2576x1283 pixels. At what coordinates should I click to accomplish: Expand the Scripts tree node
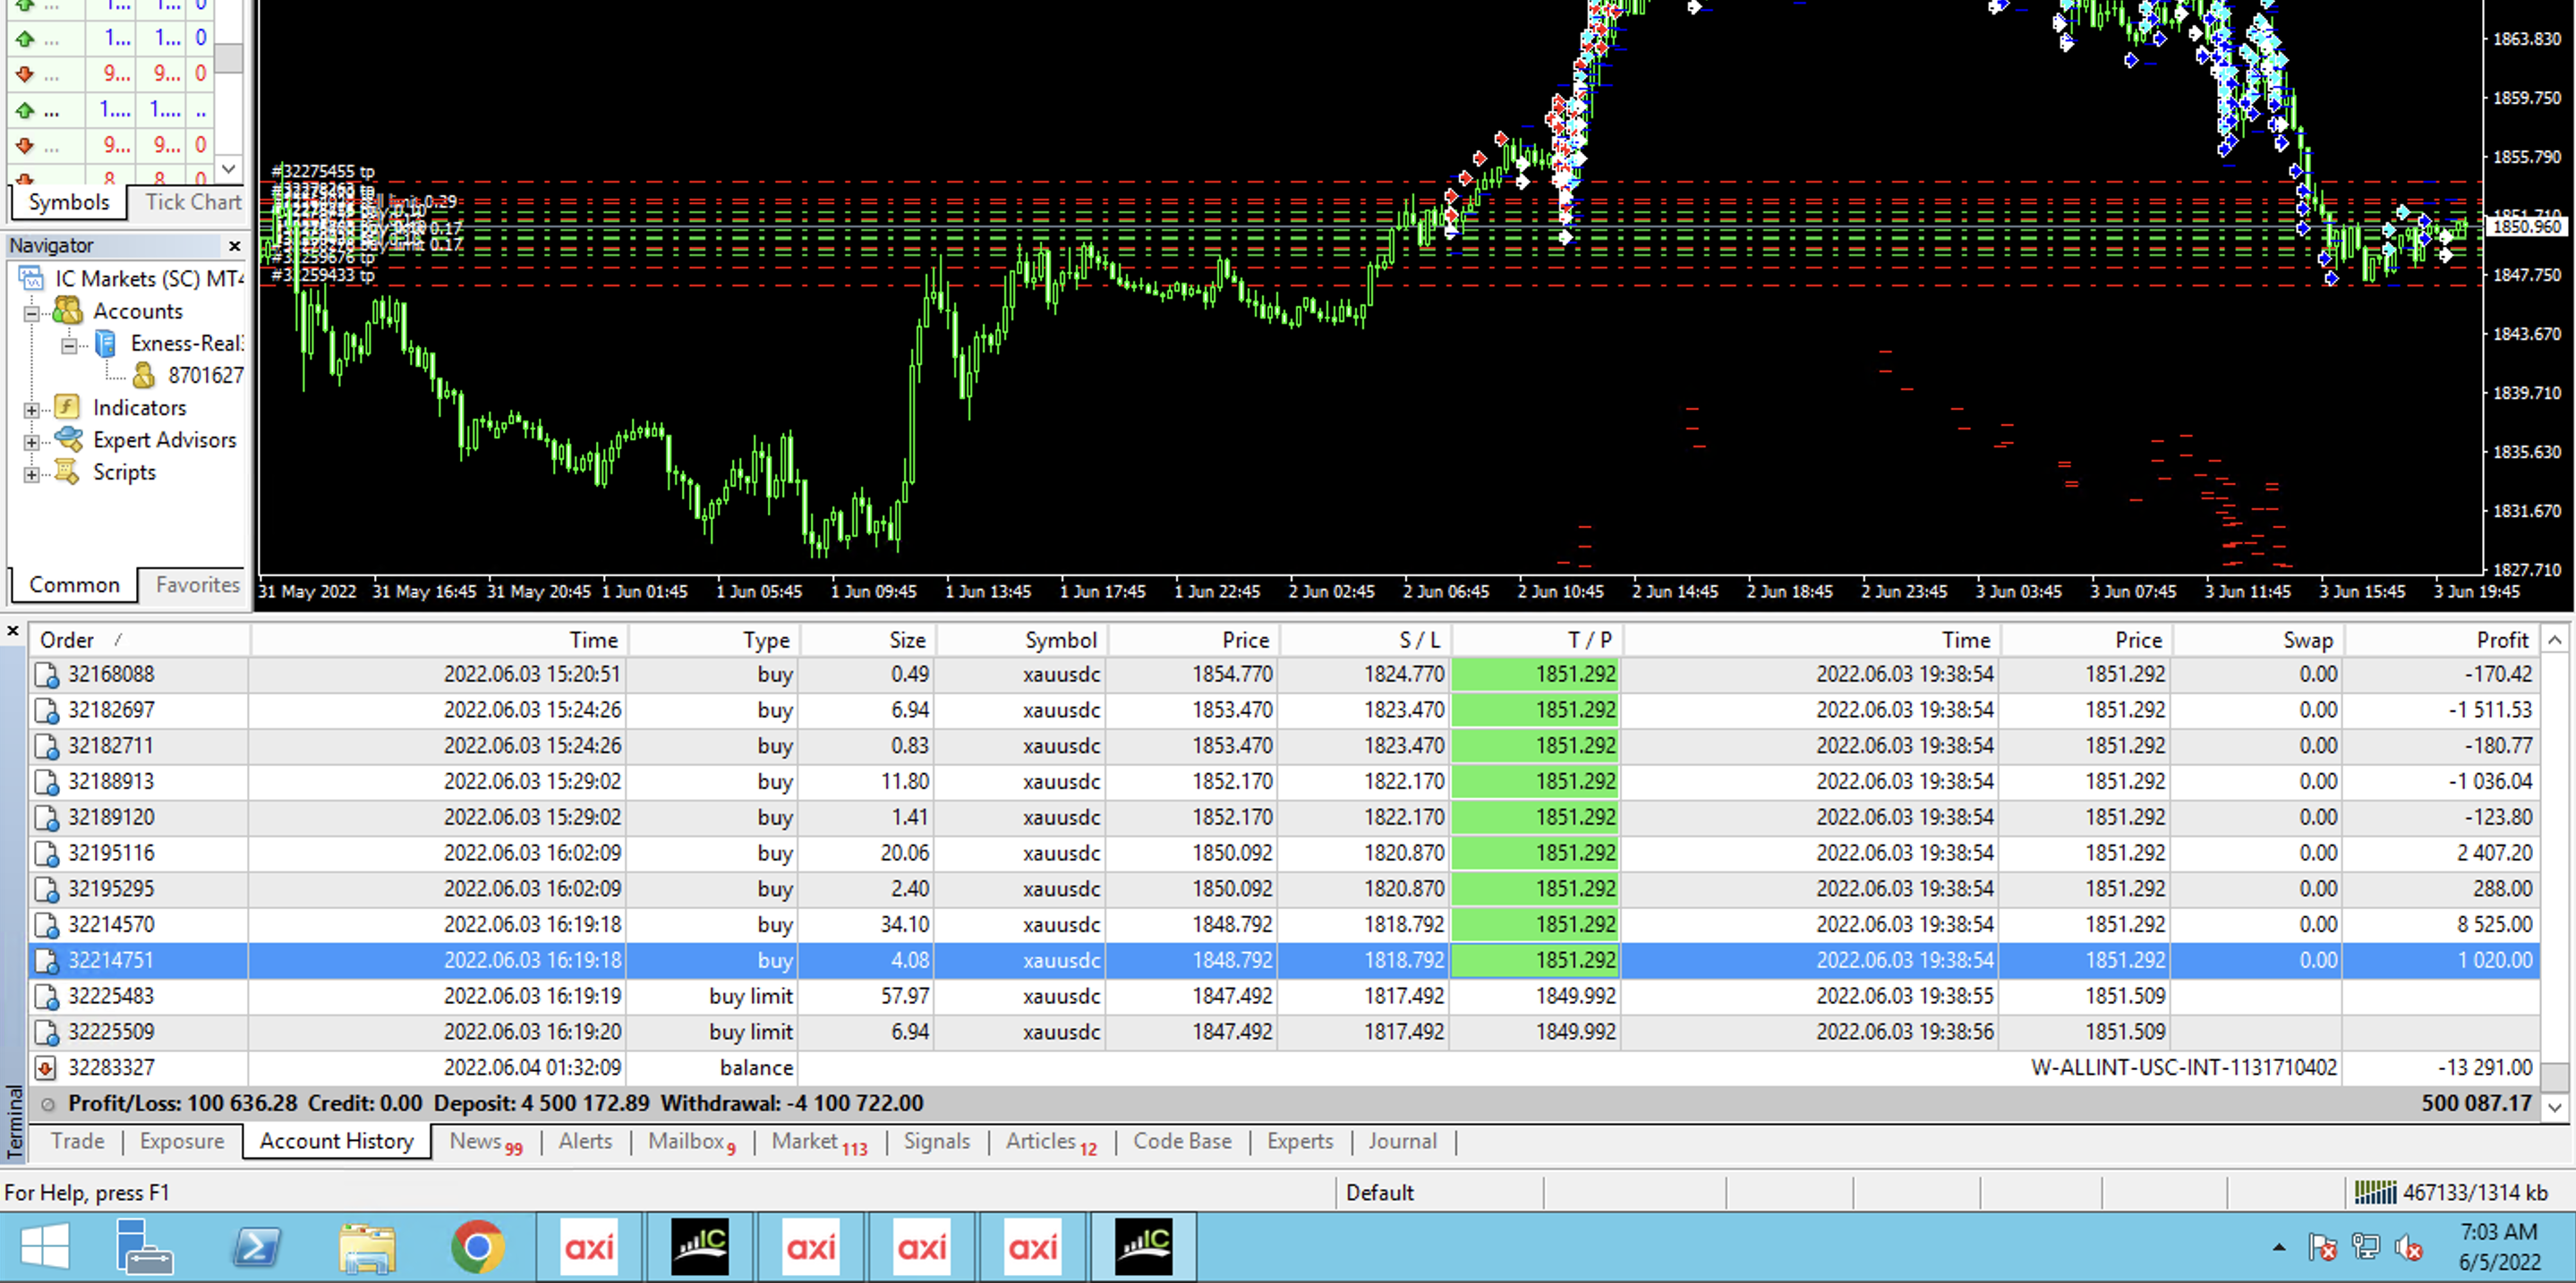(32, 473)
